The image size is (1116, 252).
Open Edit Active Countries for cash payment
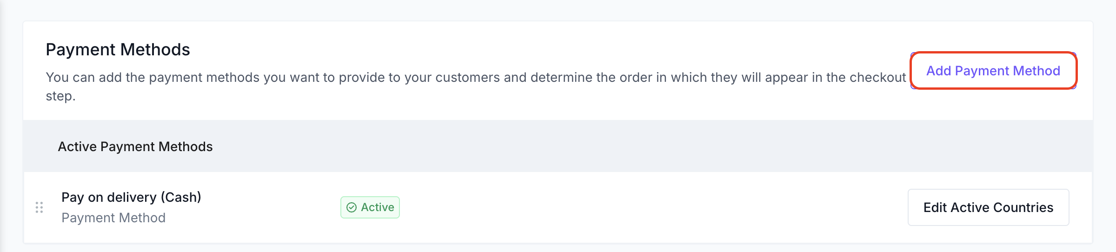(988, 207)
